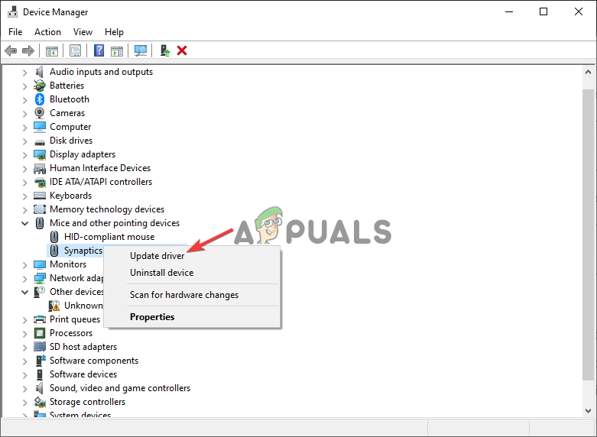Select Memory technology devices label

click(x=107, y=209)
